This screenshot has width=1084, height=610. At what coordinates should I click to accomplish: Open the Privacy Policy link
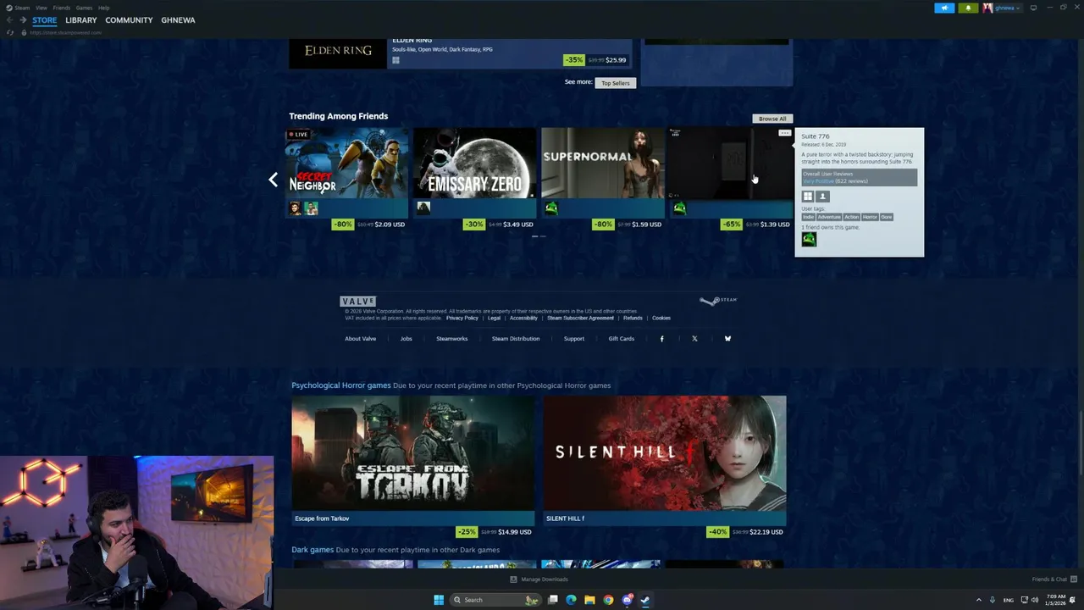(462, 318)
